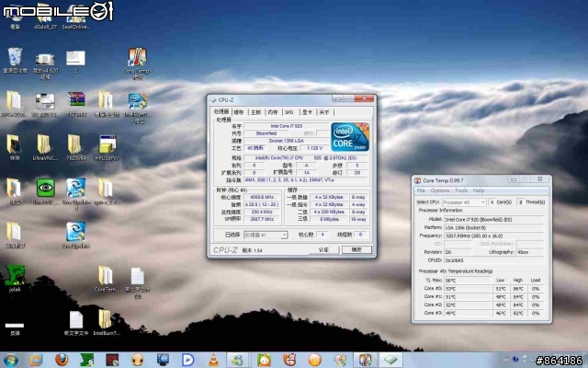588x368 pixels.
Task: Click the Windows Start orb
Action: tap(11, 359)
